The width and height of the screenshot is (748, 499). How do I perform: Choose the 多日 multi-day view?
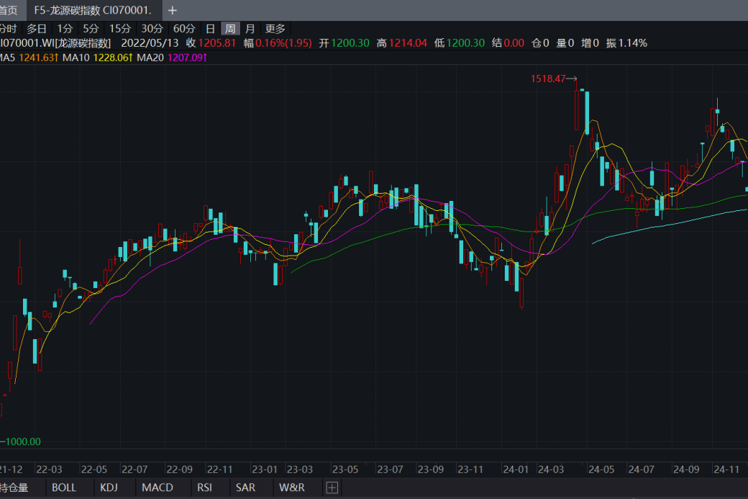(37, 29)
